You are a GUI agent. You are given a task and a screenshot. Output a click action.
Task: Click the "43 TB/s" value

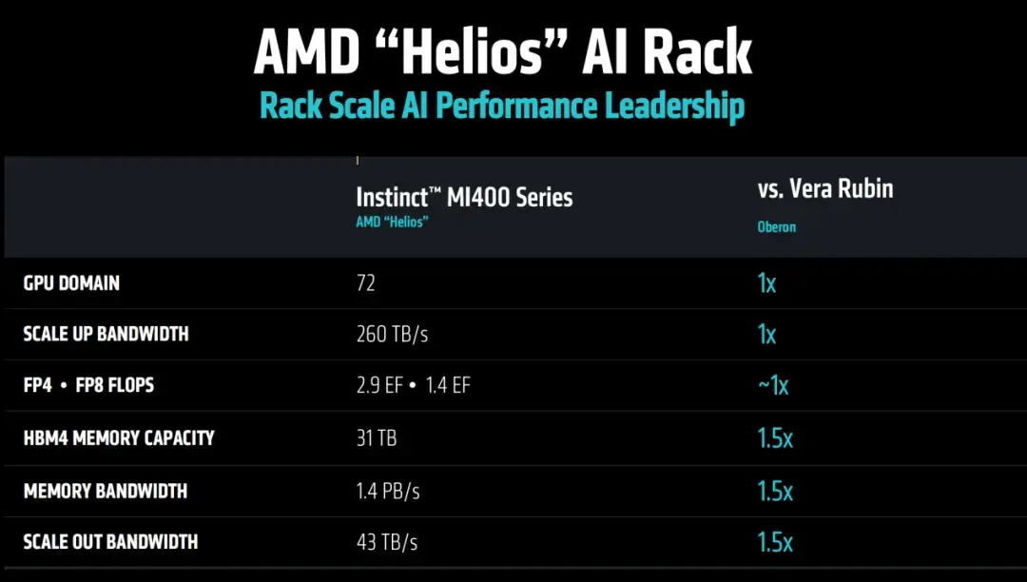386,542
